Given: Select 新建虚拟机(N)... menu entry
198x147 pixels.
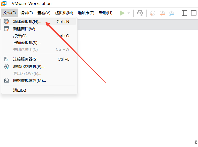Looking at the screenshot, I should click(x=39, y=22).
